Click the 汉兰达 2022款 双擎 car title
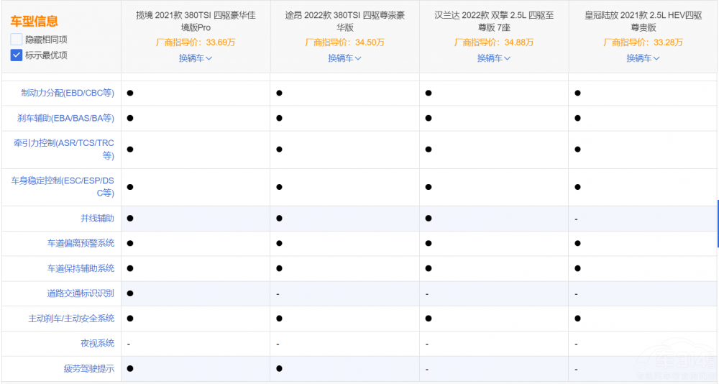 (493, 21)
